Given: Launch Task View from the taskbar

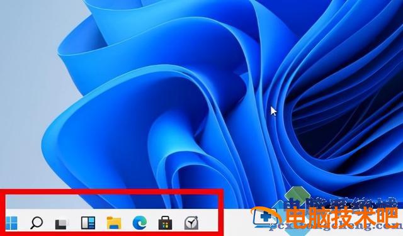Looking at the screenshot, I should click(x=62, y=223).
